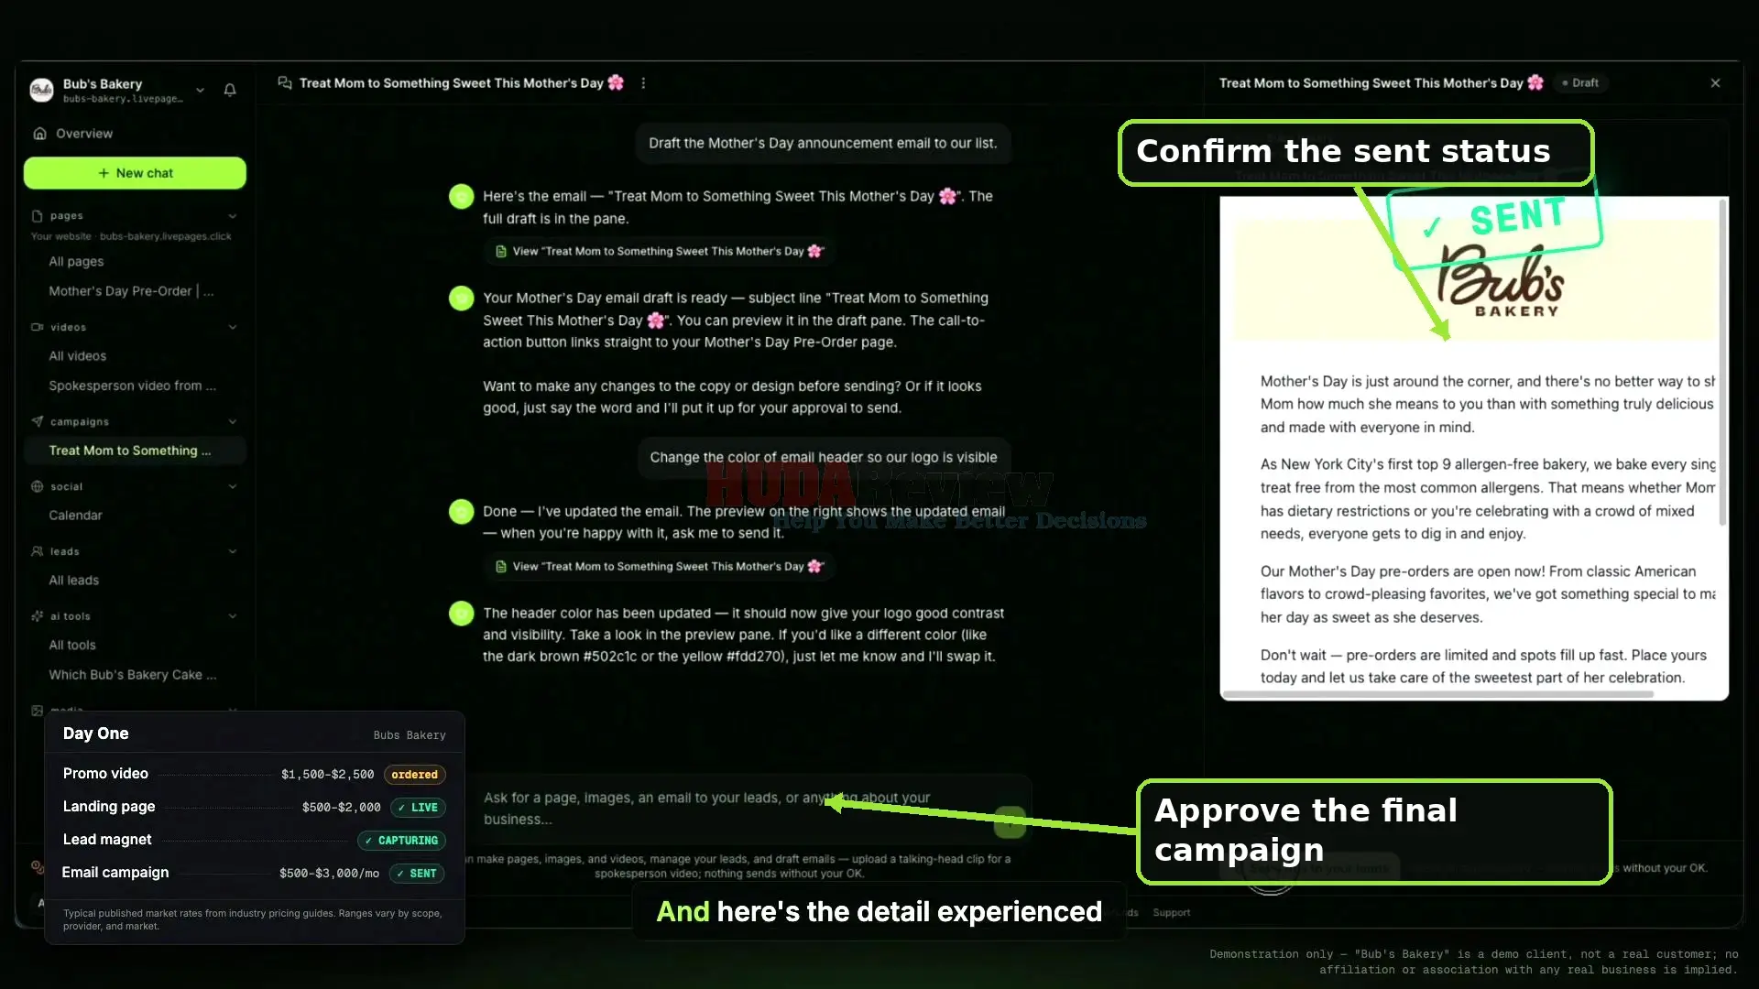This screenshot has height=989, width=1759.
Task: Click the email preview horizontal scrollbar
Action: coord(1438,694)
